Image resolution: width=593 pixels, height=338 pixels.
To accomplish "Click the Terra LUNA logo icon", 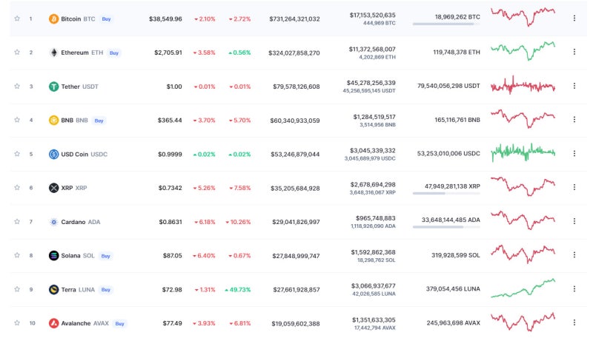I will pos(53,289).
